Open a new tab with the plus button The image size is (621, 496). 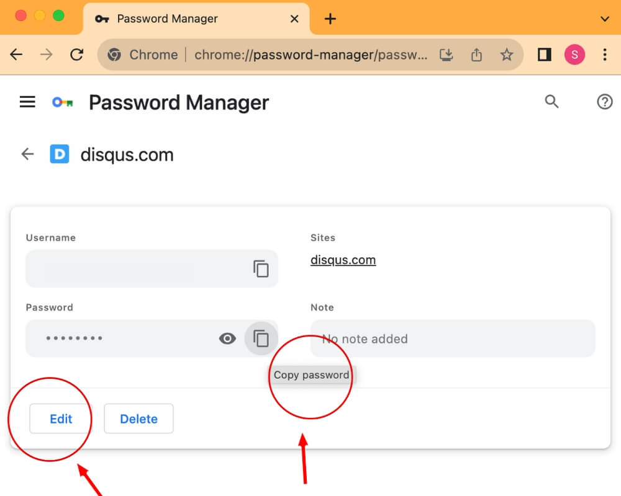(330, 19)
